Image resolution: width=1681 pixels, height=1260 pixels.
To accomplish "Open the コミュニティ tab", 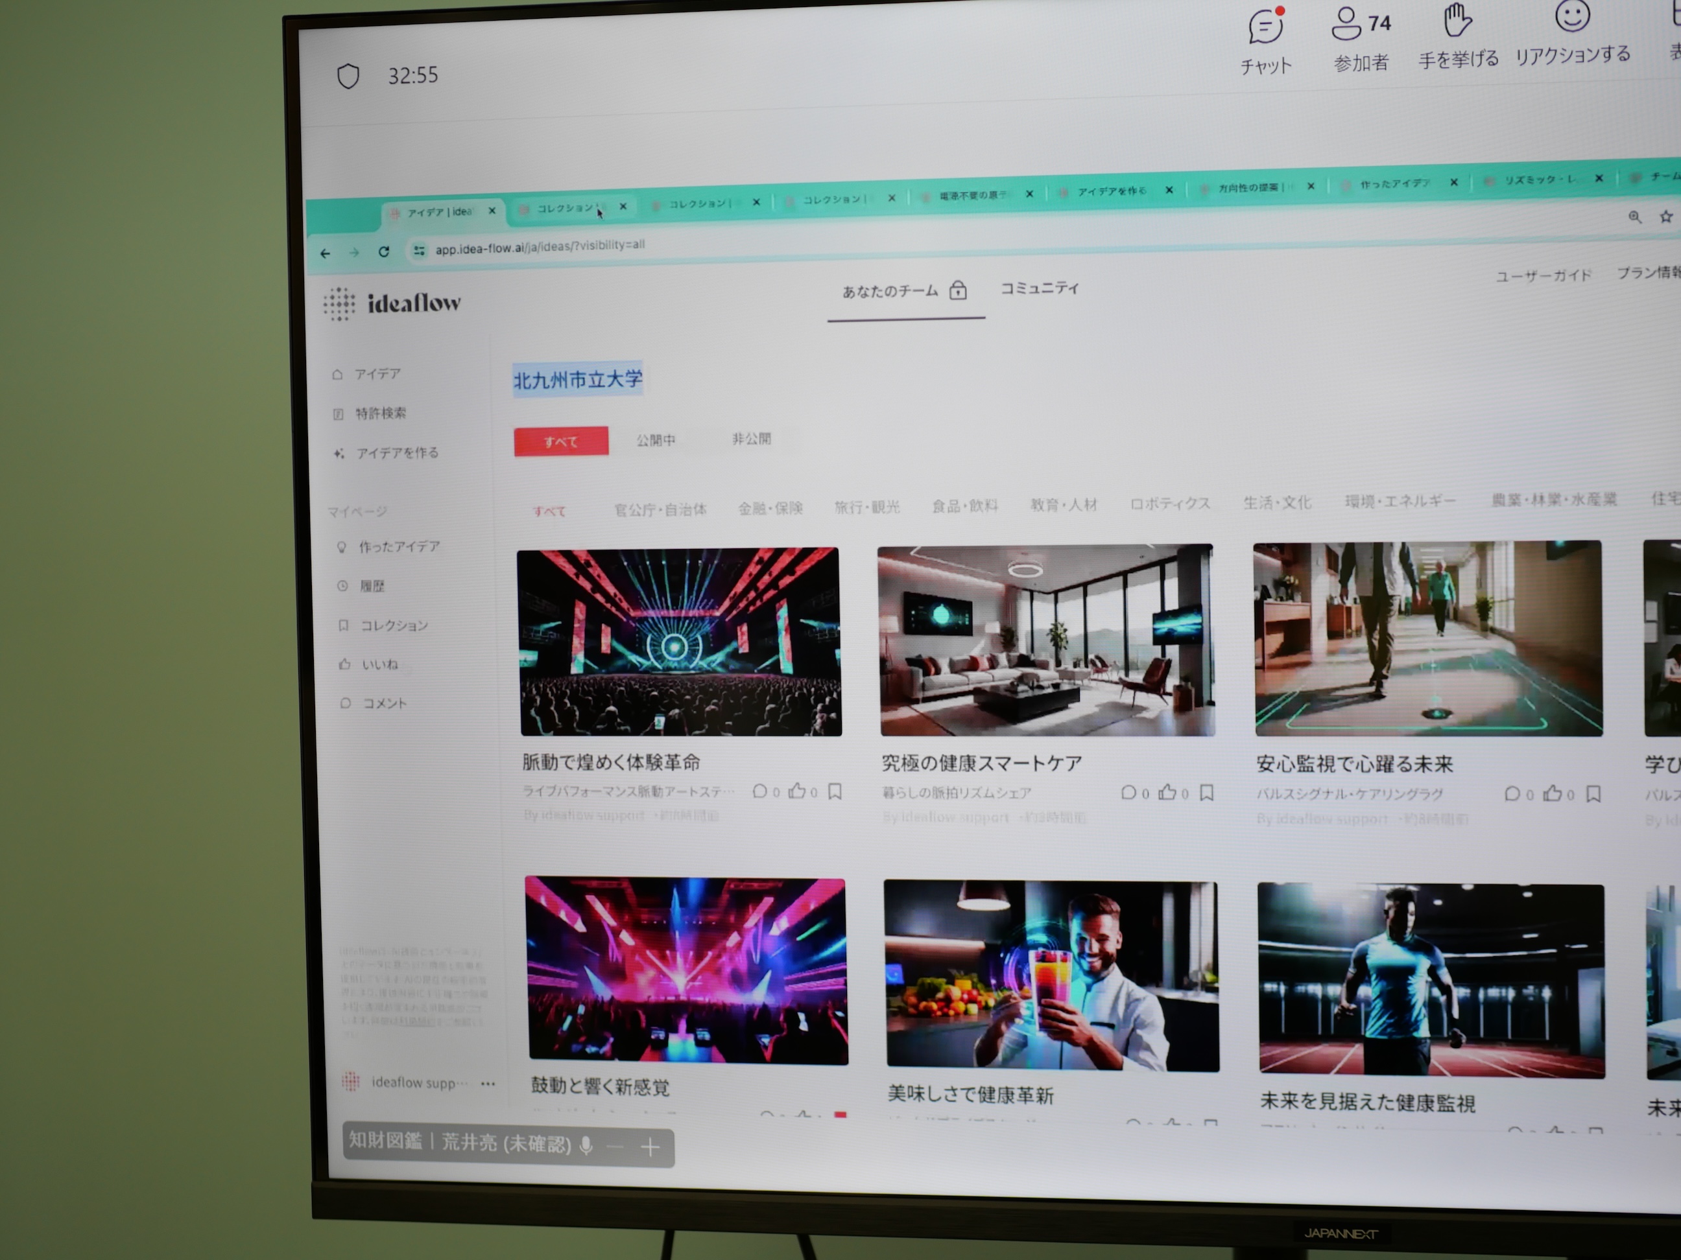I will point(1039,288).
